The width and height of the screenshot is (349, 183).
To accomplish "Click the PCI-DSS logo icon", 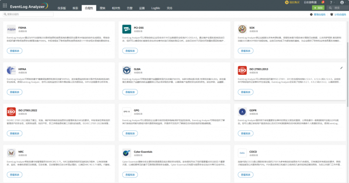I will pos(127,29).
